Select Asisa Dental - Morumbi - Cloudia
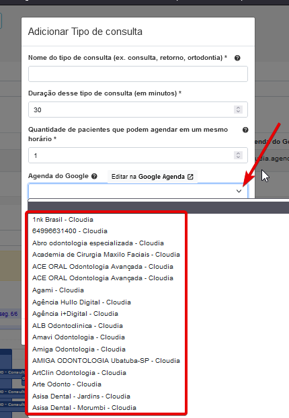289x418 pixels. pos(84,408)
